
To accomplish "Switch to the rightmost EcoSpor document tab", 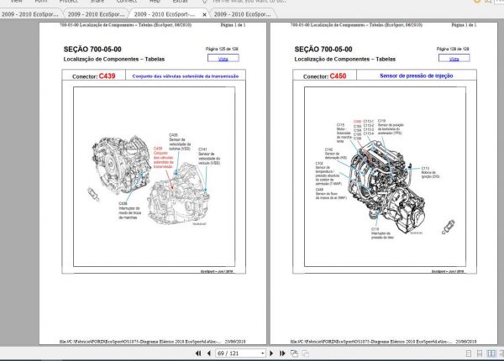I will point(242,14).
